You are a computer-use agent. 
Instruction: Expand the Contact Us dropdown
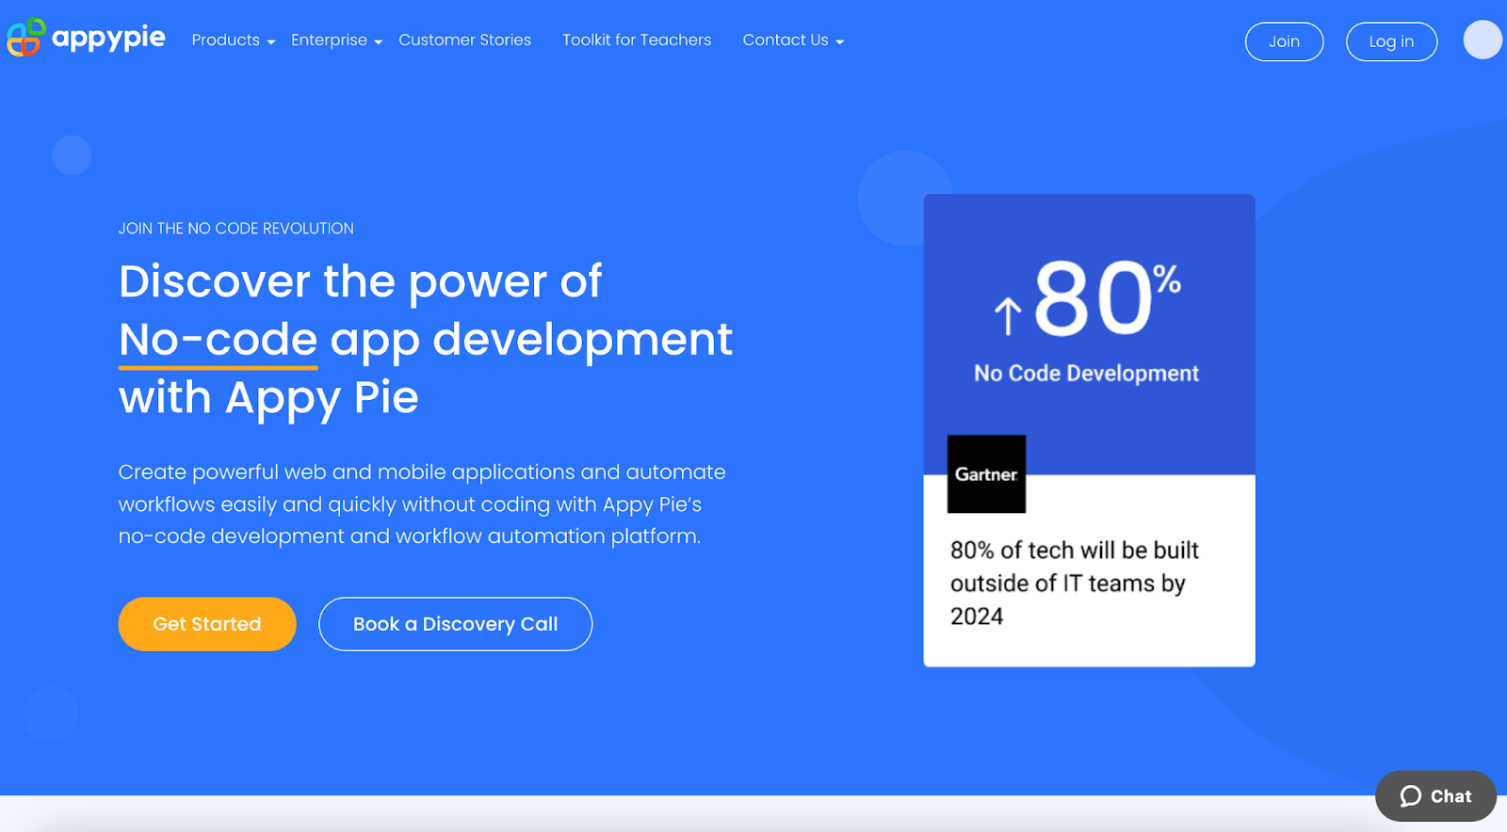point(793,40)
